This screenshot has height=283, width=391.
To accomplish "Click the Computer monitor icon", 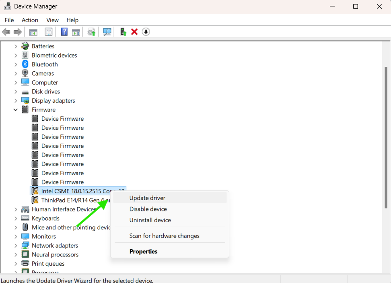I will [x=25, y=82].
